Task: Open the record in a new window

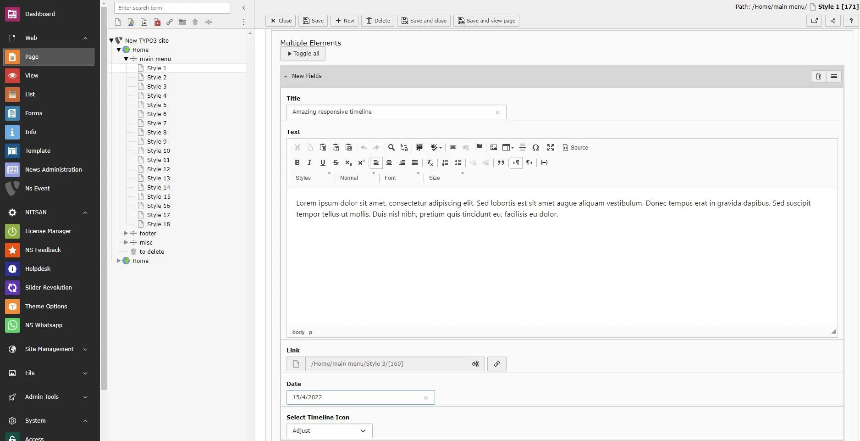Action: [814, 21]
